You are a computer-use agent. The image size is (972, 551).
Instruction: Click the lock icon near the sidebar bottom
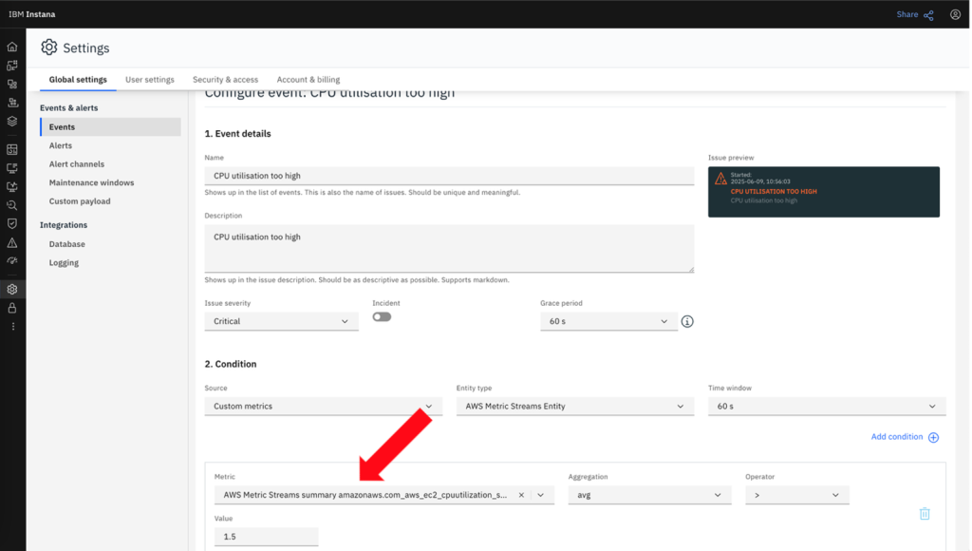click(11, 307)
